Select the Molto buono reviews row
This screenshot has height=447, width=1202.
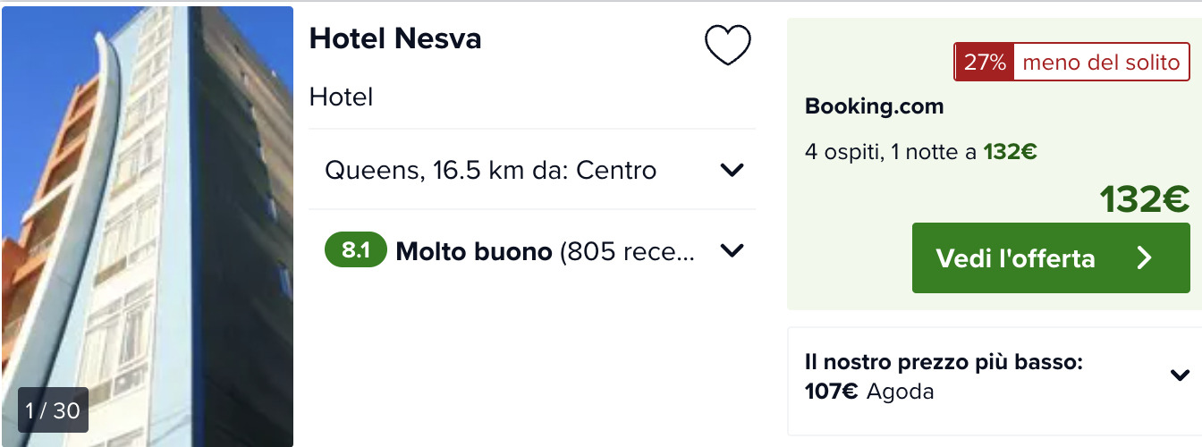pos(532,251)
